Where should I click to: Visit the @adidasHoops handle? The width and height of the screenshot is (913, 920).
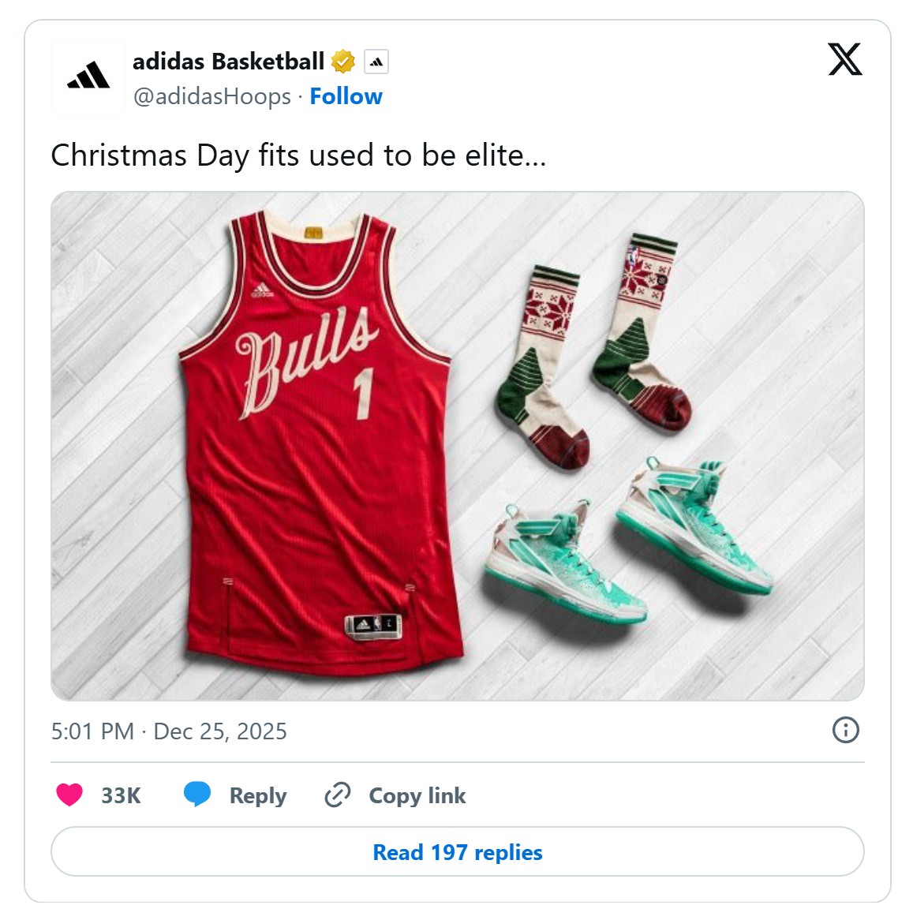click(211, 96)
